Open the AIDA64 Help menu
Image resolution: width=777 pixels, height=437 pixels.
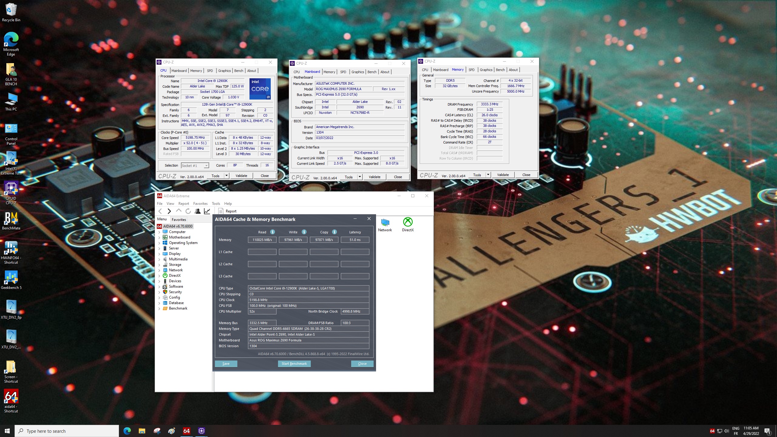pyautogui.click(x=228, y=204)
